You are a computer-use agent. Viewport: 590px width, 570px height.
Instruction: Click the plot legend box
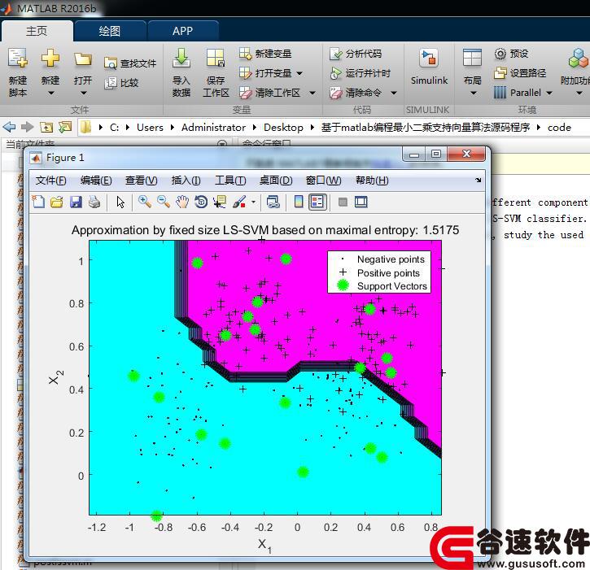click(379, 272)
